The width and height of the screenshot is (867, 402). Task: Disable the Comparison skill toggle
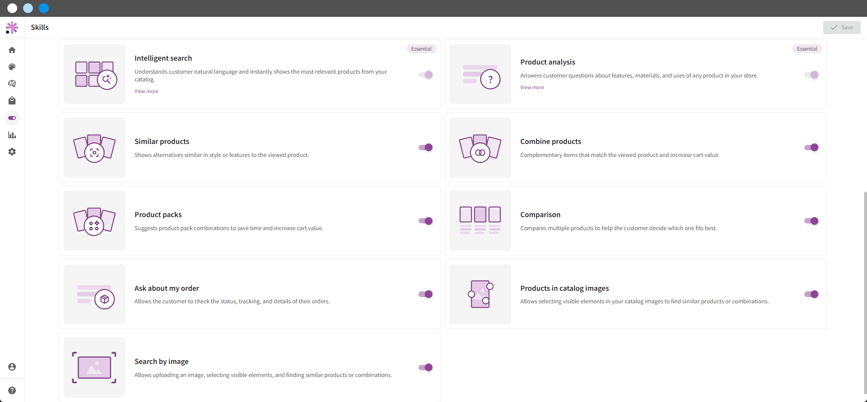coord(812,221)
